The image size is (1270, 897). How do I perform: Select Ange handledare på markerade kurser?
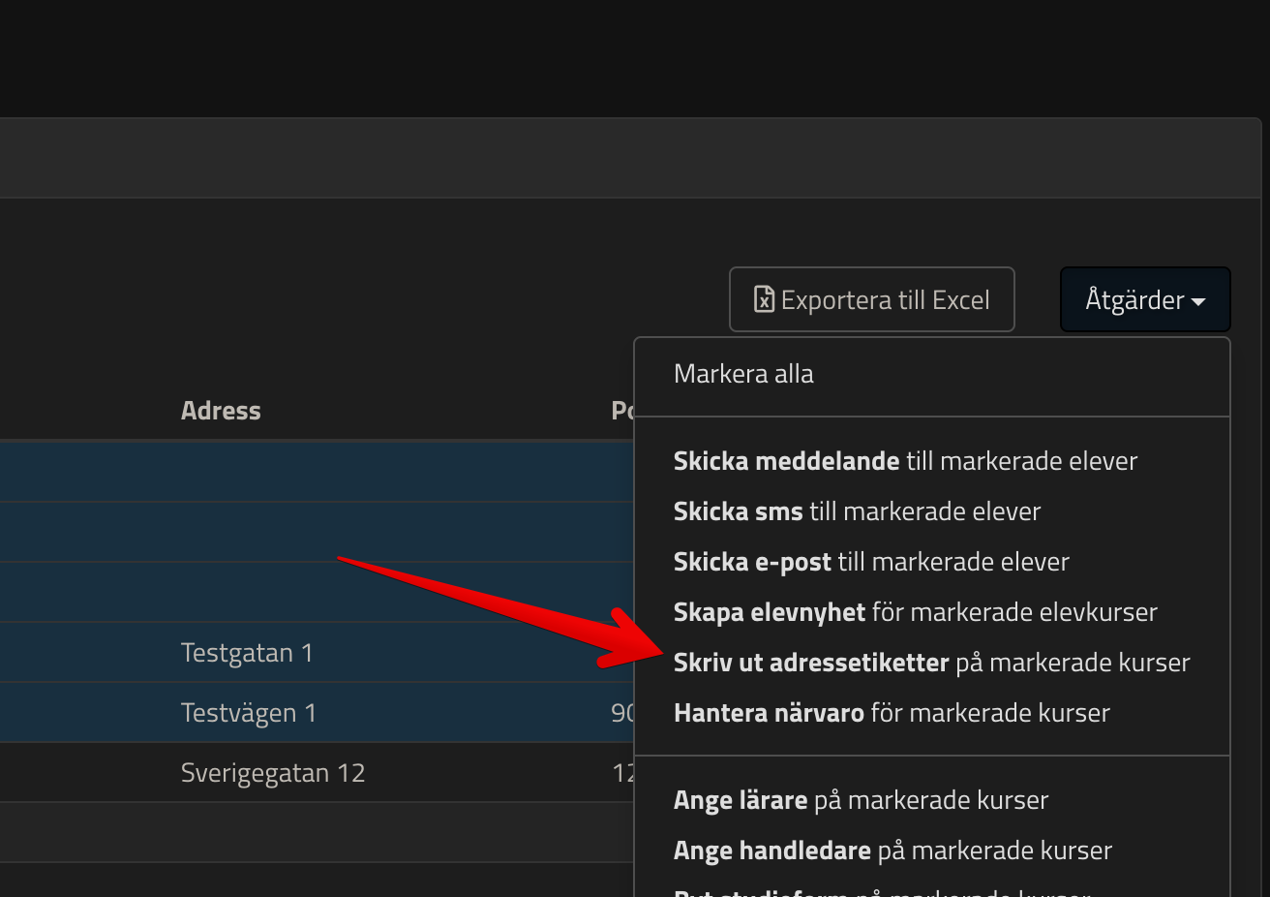coord(892,851)
